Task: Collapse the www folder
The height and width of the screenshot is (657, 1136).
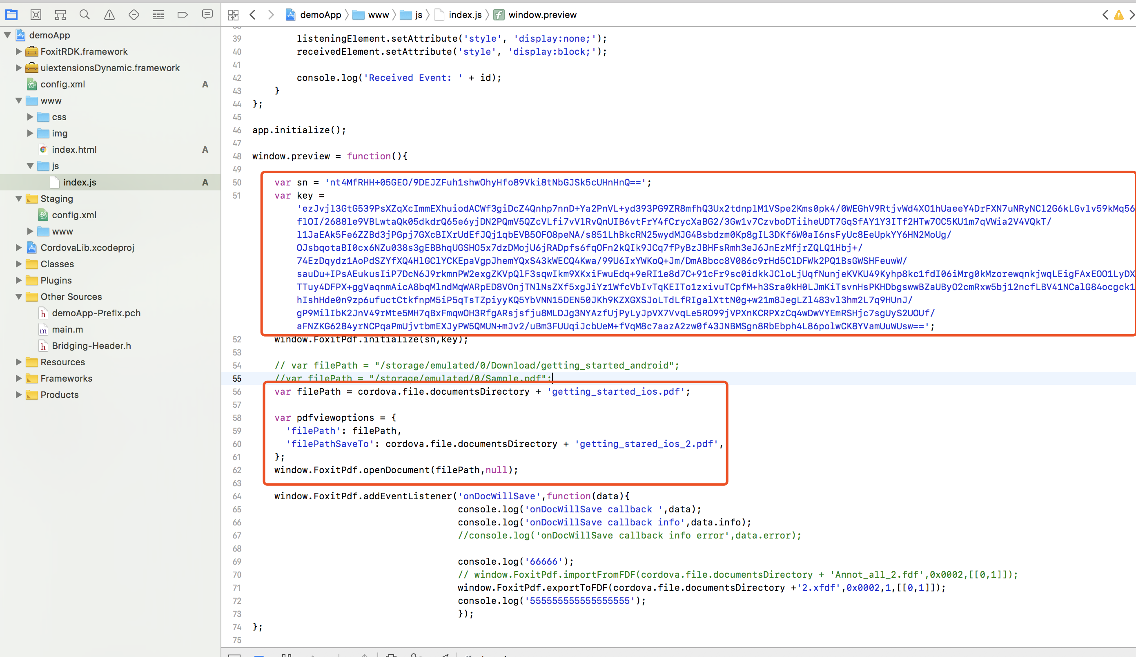Action: (x=19, y=101)
